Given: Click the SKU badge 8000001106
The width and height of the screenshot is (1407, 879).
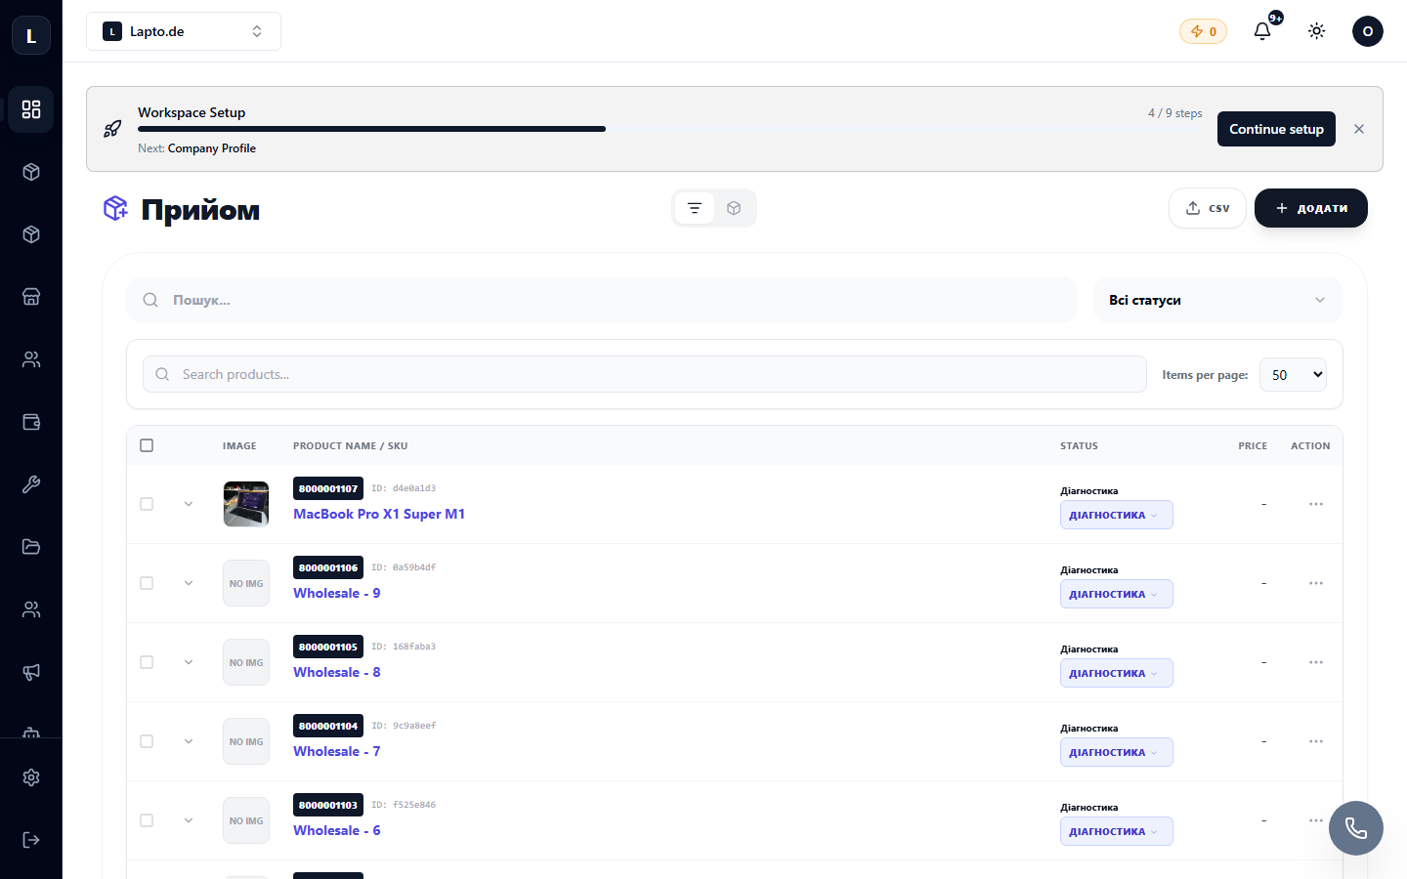Looking at the screenshot, I should point(328,567).
